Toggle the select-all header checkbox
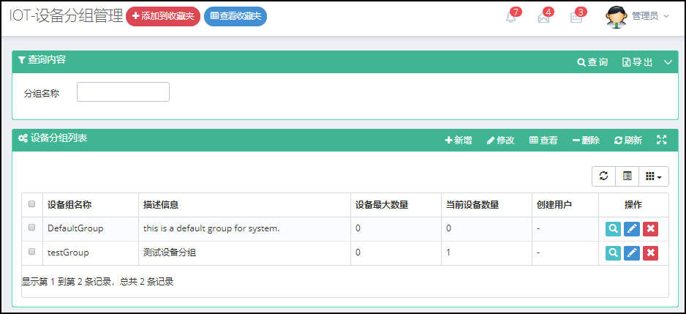Image resolution: width=686 pixels, height=314 pixels. [x=31, y=205]
